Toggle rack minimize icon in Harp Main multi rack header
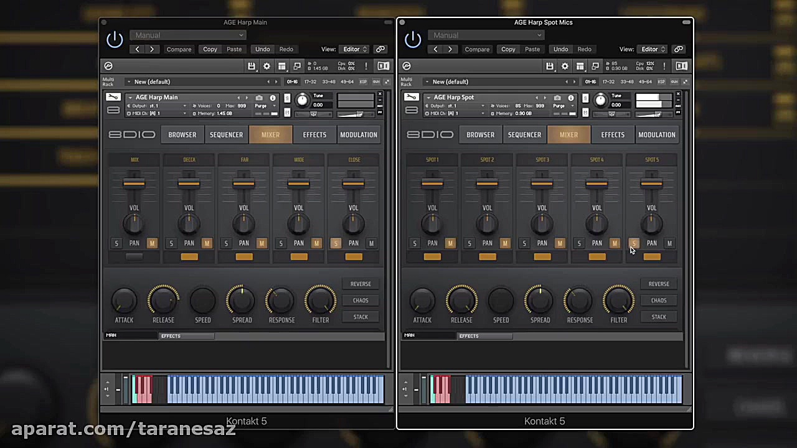Screen dimensions: 797x448 [x=387, y=82]
